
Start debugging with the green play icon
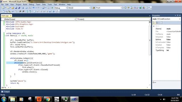tap(52, 8)
